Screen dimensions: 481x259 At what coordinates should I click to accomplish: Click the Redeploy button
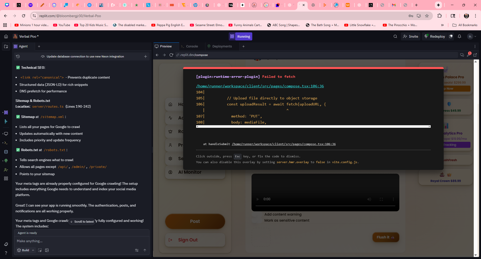point(435,36)
